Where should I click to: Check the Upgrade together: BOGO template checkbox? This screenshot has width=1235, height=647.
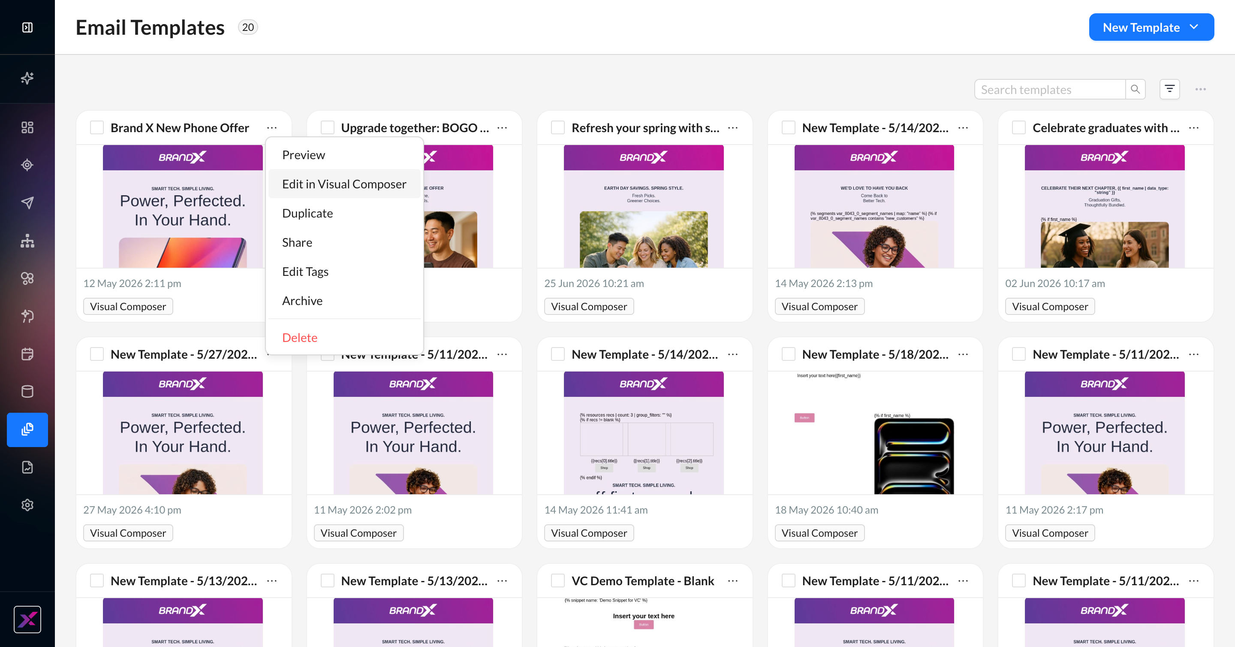(x=328, y=127)
